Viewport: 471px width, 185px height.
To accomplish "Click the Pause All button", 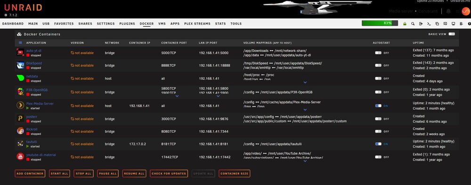I will [x=108, y=174].
